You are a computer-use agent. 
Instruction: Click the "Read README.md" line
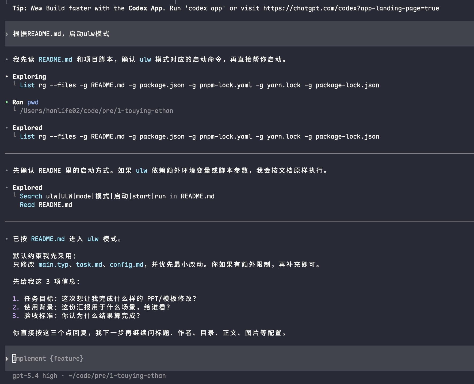pos(46,205)
